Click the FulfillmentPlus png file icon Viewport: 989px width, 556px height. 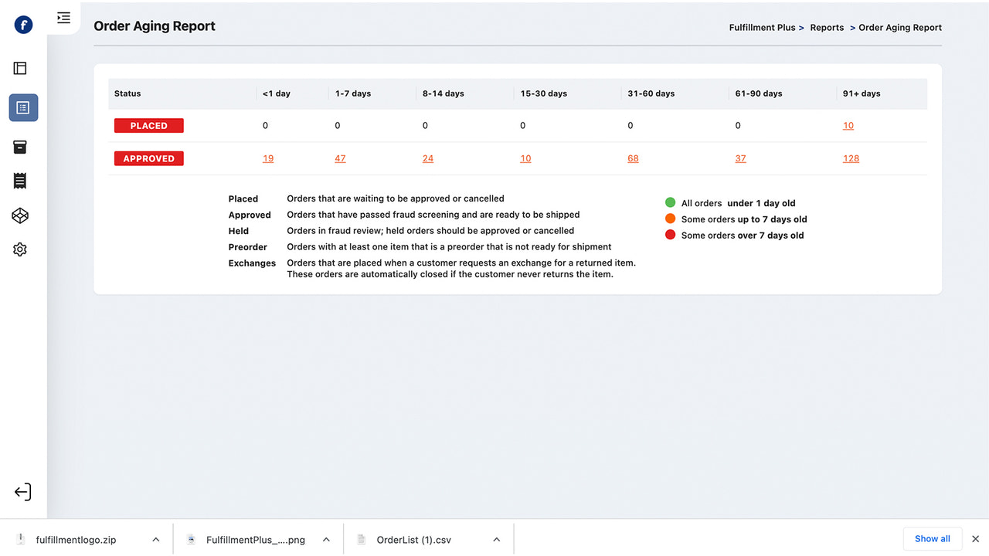click(191, 539)
